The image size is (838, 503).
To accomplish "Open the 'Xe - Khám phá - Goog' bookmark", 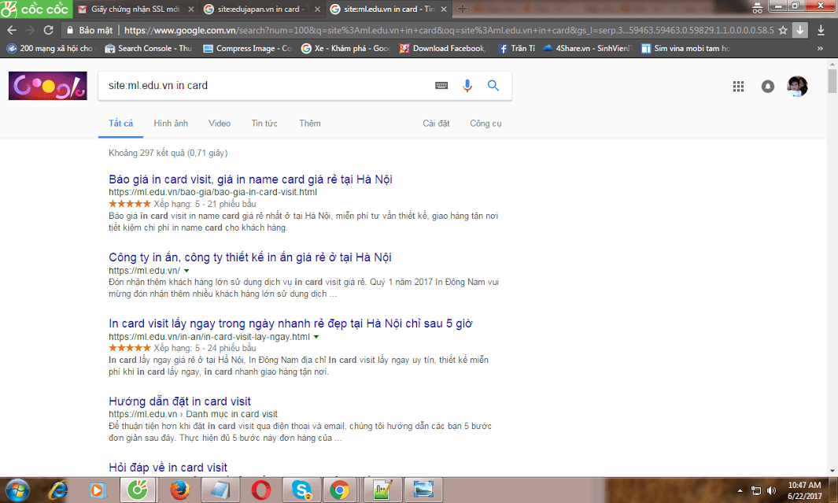I will pos(345,49).
